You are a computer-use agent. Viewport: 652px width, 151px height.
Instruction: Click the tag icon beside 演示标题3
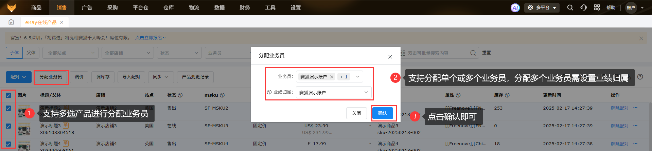coord(66,126)
